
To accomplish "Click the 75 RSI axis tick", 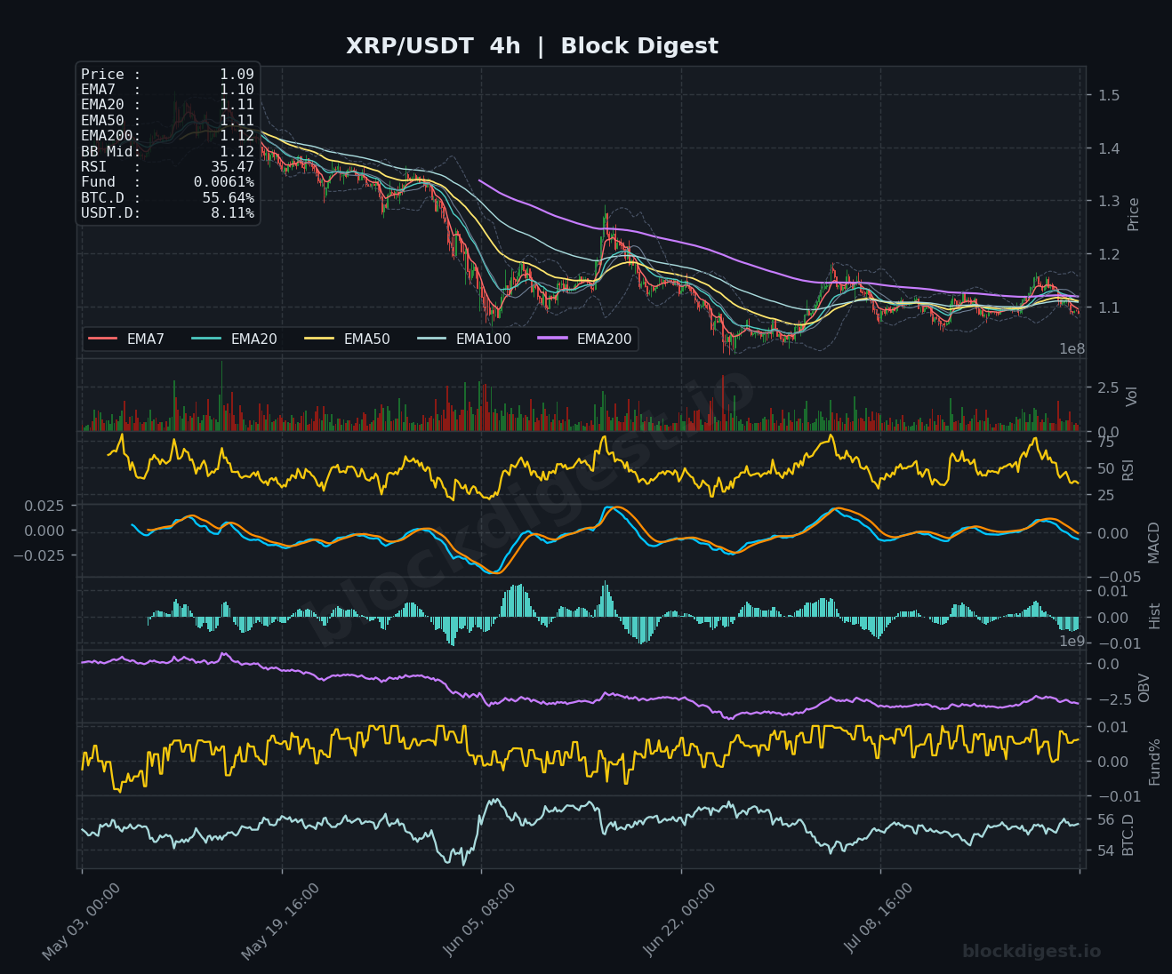I will coord(1105,443).
